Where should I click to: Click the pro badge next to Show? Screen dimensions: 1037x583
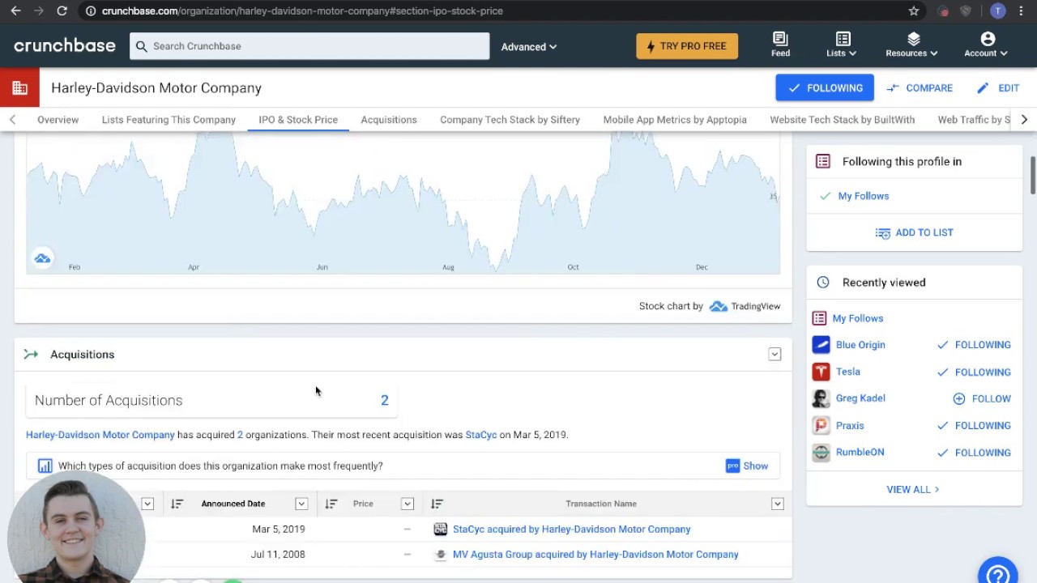[x=732, y=466]
